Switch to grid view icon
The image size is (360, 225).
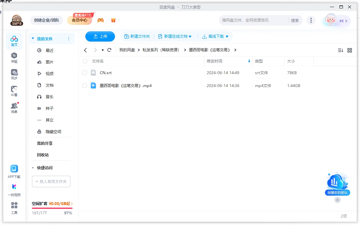click(349, 50)
